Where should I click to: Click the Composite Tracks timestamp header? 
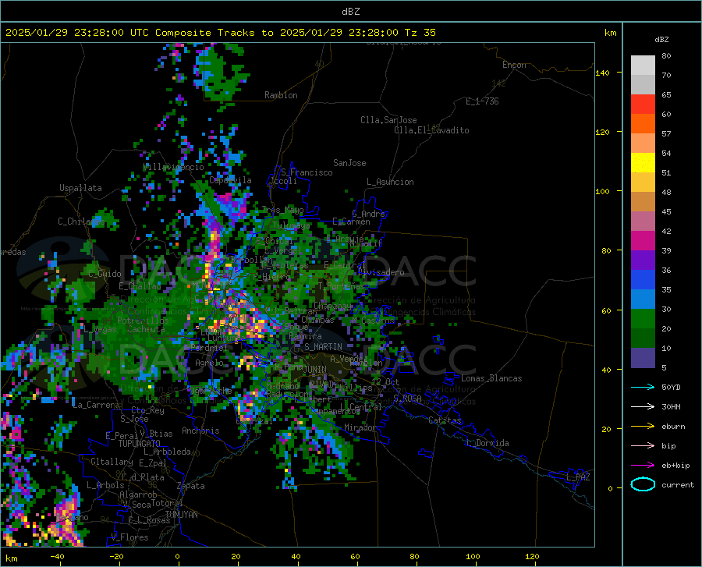(x=220, y=33)
